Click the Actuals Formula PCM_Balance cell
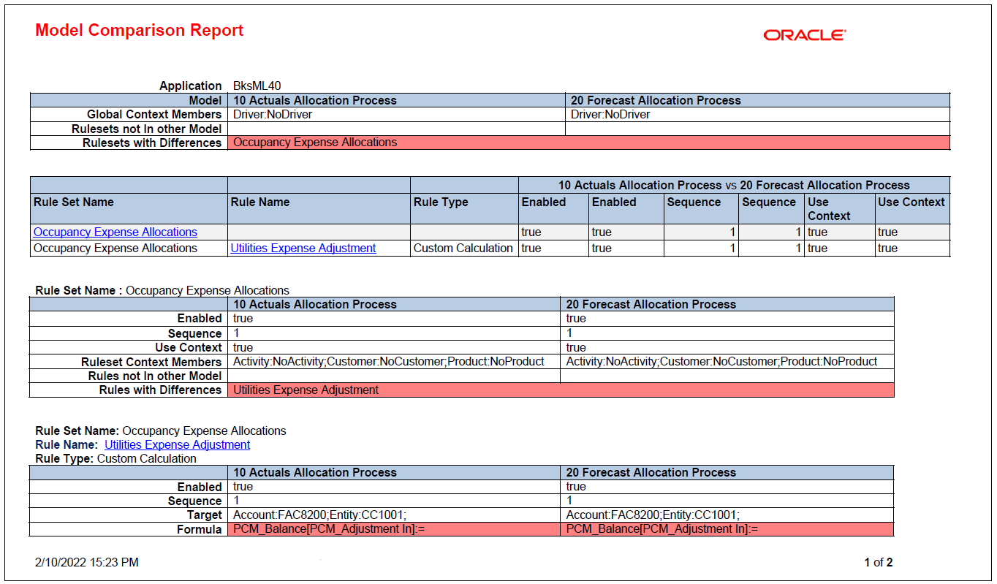997x584 pixels. [394, 529]
